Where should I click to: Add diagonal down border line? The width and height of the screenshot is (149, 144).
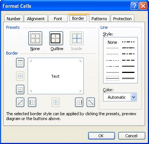91,102
